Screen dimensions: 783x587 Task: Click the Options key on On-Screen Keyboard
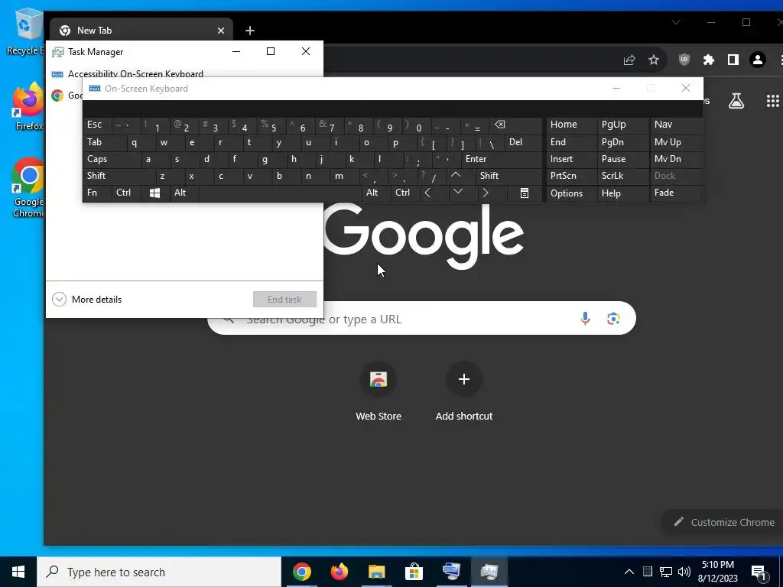click(x=572, y=193)
